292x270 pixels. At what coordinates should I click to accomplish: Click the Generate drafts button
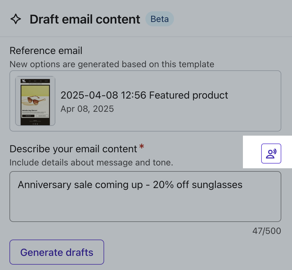tap(57, 252)
